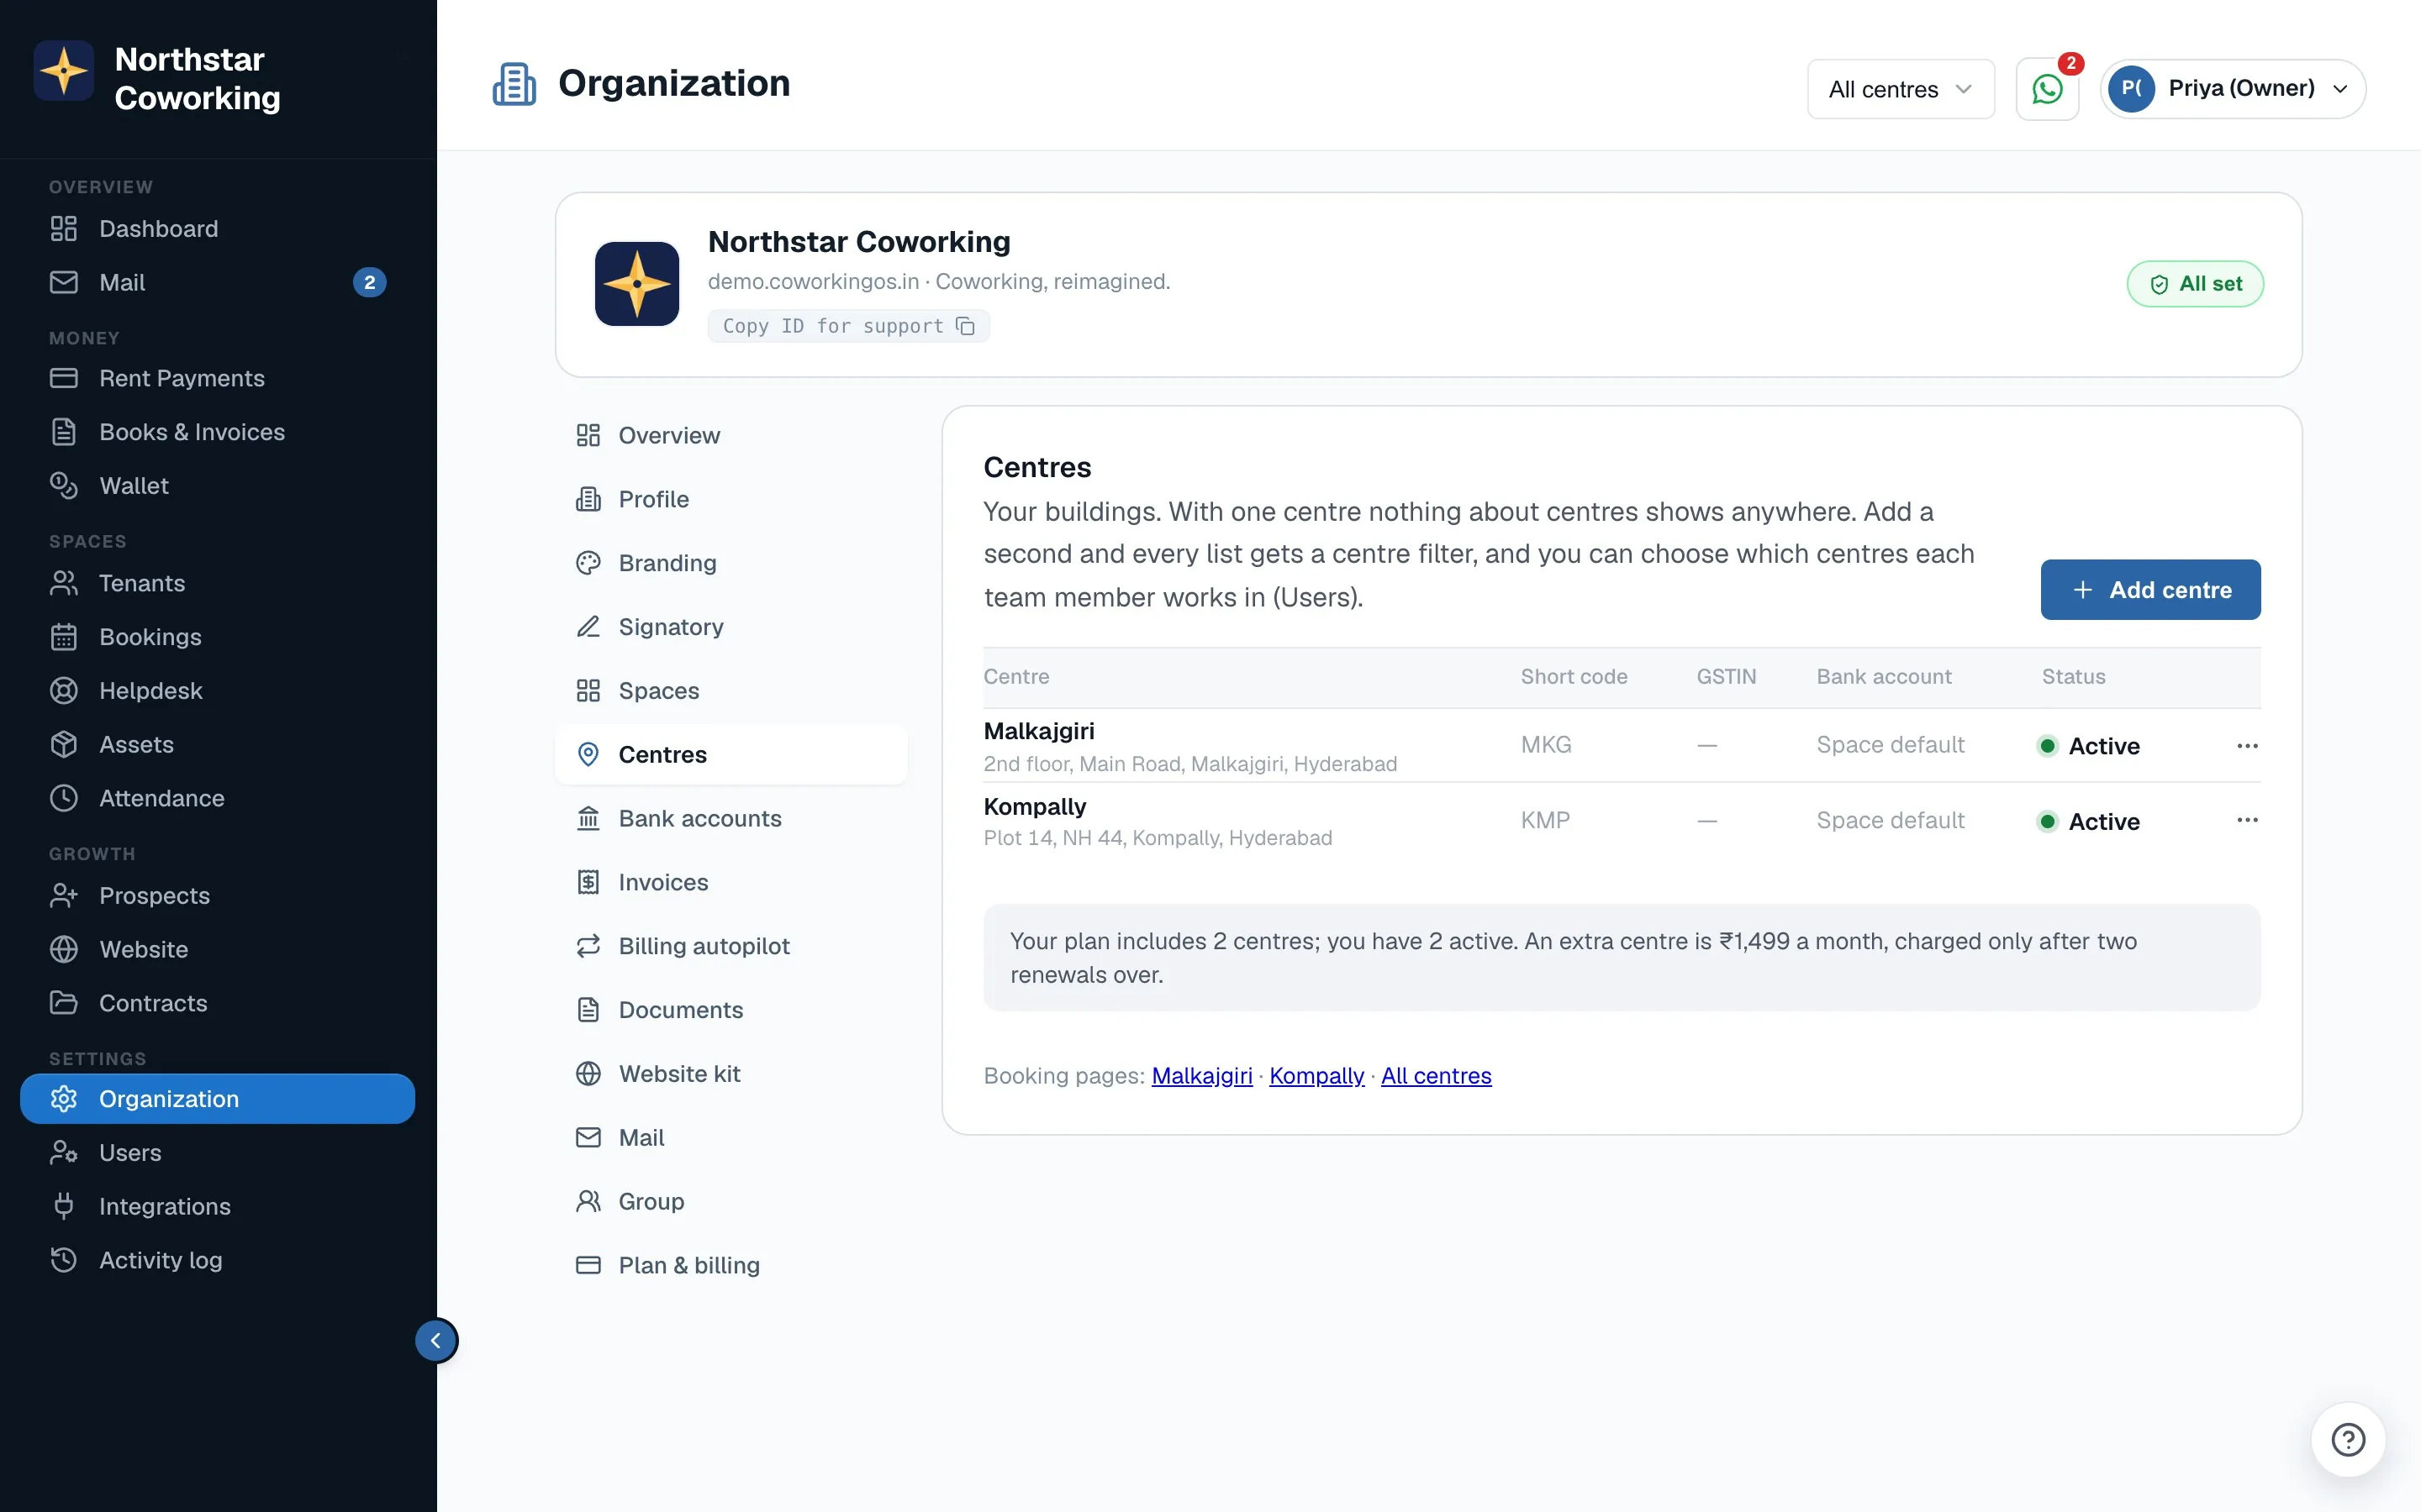2421x1512 pixels.
Task: Open All centres booking page link
Action: 1436,1076
